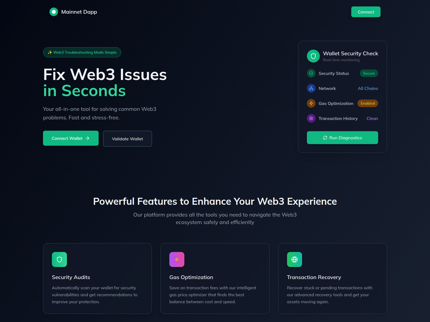This screenshot has height=322, width=430.
Task: Click the Security Status checkmark icon
Action: 311,73
